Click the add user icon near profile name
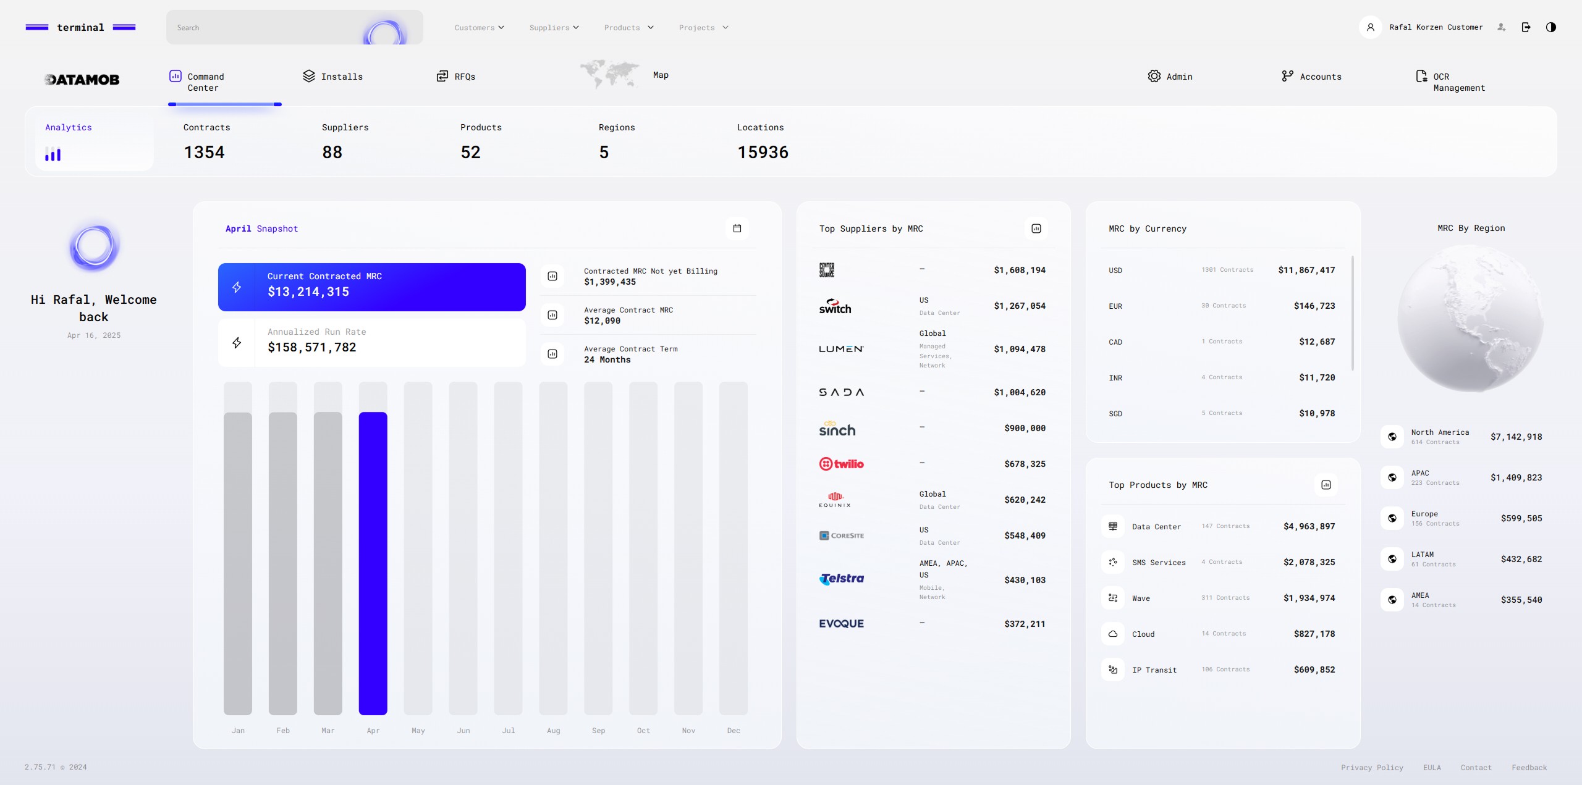Viewport: 1582px width, 785px height. pos(1502,27)
